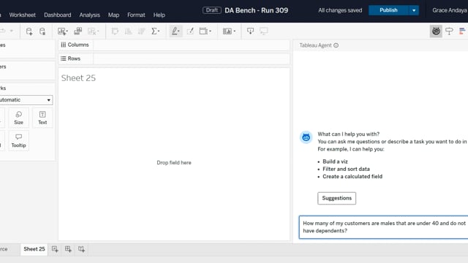This screenshot has height=263, width=468.
Task: Click the Format paintbrush toolbar icon
Action: tap(190, 31)
